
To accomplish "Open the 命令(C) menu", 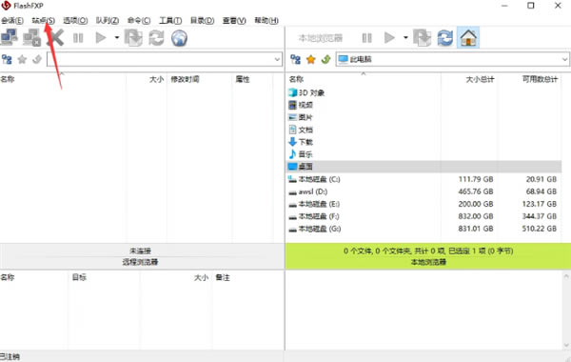I will pyautogui.click(x=139, y=20).
